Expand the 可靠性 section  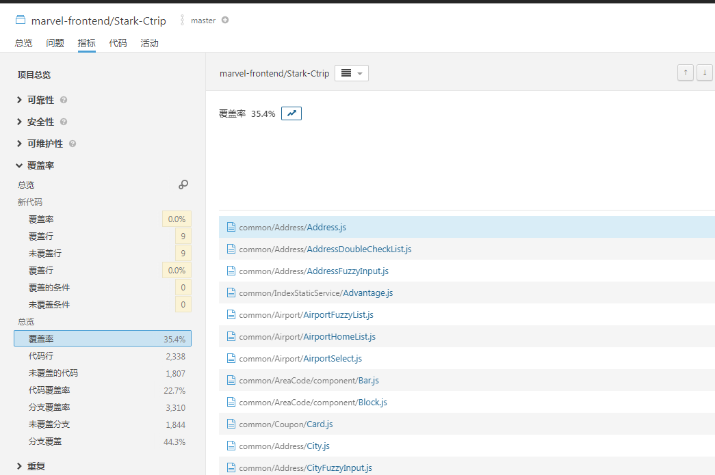40,100
